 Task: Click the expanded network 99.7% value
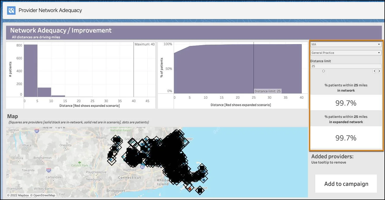346,138
